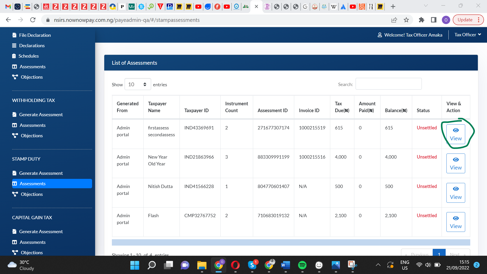The height and width of the screenshot is (274, 487).
Task: Open Stamp Duty Generate Assessment
Action: (x=37, y=173)
